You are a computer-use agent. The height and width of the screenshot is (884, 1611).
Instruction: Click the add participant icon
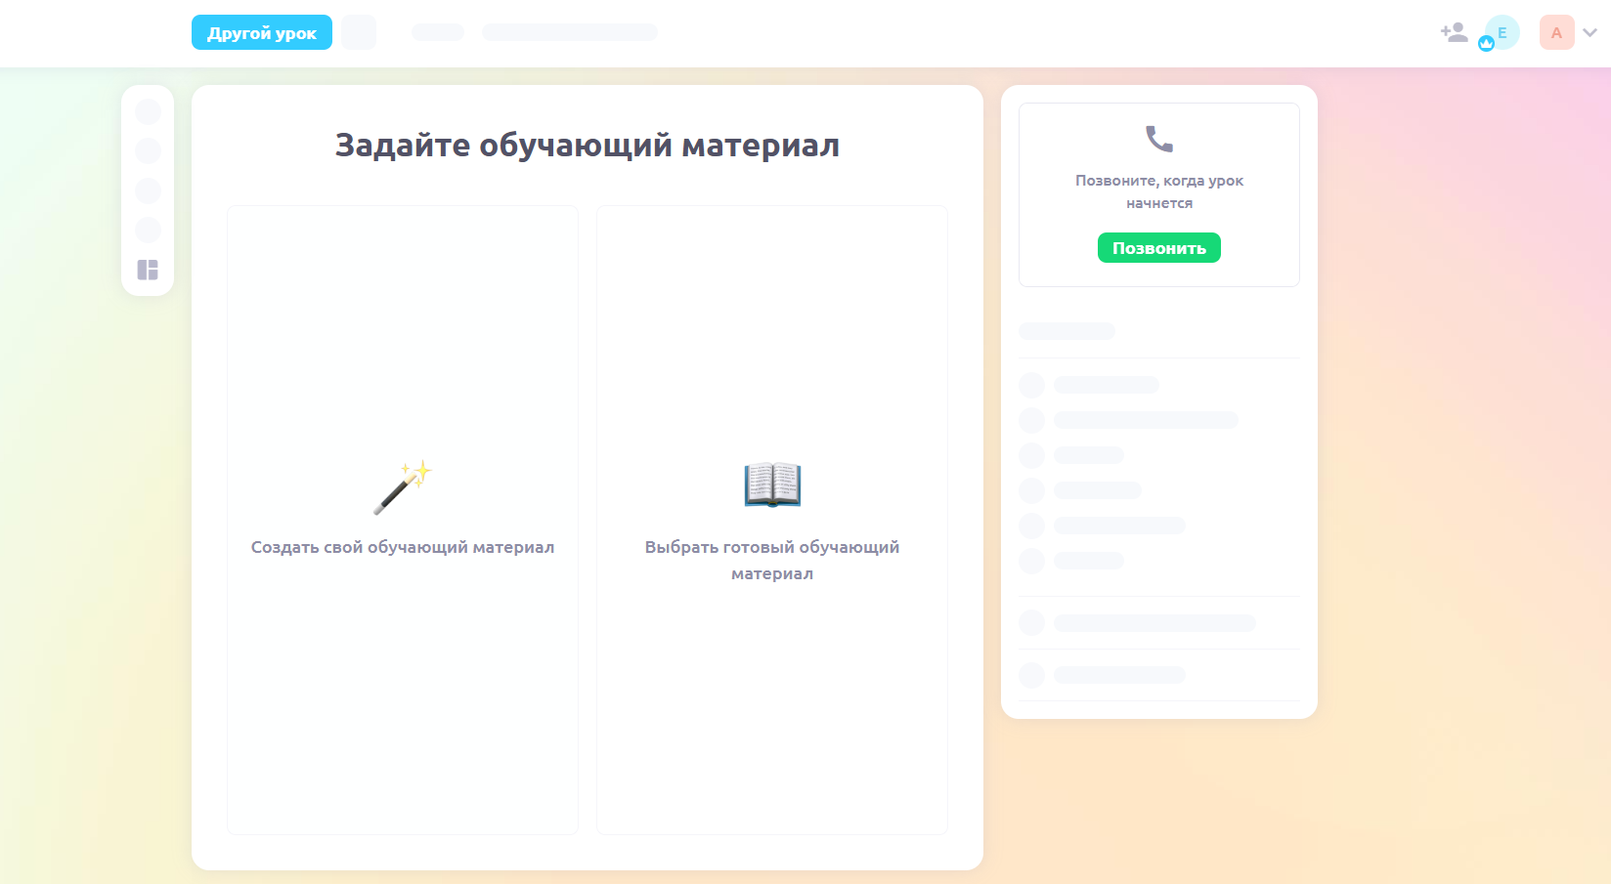click(1454, 32)
